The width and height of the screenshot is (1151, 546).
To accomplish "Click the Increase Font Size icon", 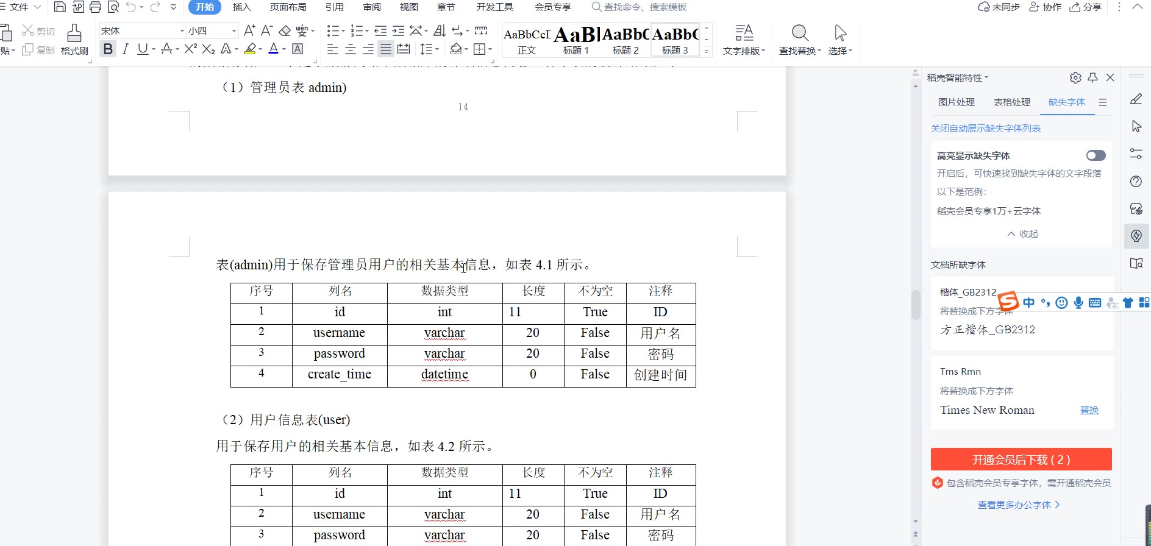I will (249, 30).
